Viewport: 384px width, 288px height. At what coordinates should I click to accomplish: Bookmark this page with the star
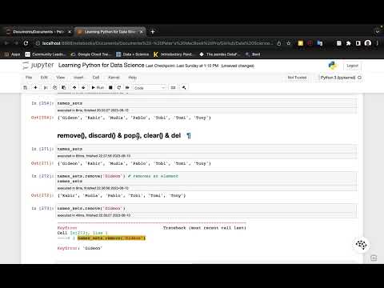[289, 43]
